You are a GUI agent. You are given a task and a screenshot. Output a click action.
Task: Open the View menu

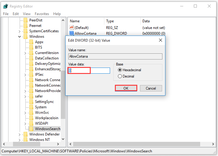[x=27, y=14]
